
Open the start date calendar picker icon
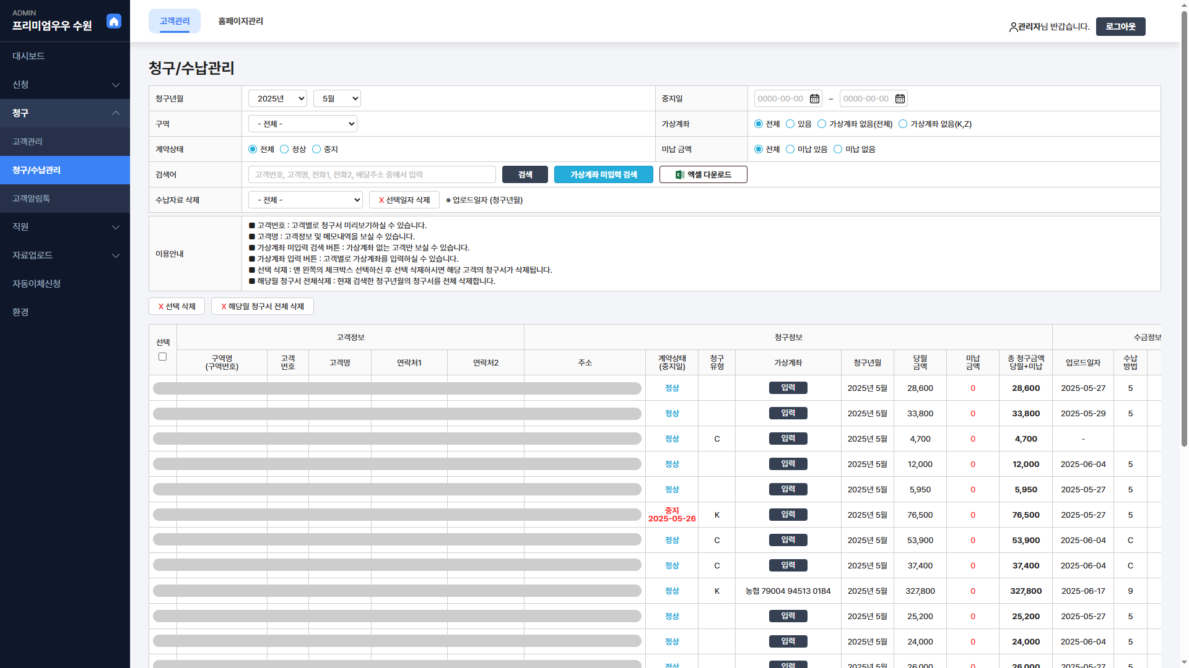[814, 99]
